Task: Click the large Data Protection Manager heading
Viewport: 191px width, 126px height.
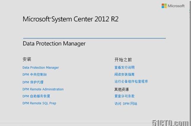Action: 54,43
